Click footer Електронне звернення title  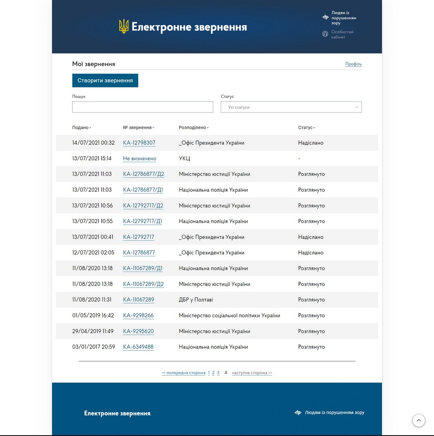click(117, 413)
